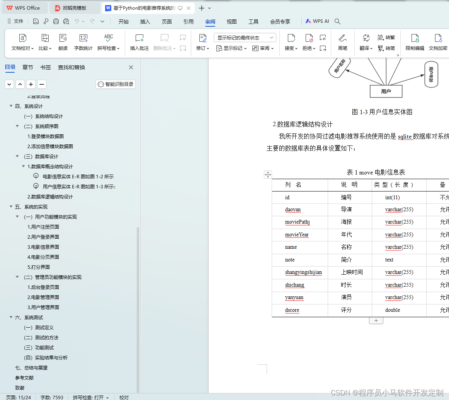Viewport: 449px width, 400px height.
Task: Switch to the 视图 ribbon tab
Action: tap(231, 22)
